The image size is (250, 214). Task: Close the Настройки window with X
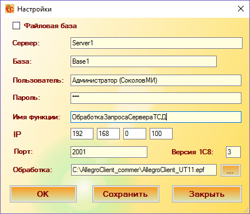point(241,9)
